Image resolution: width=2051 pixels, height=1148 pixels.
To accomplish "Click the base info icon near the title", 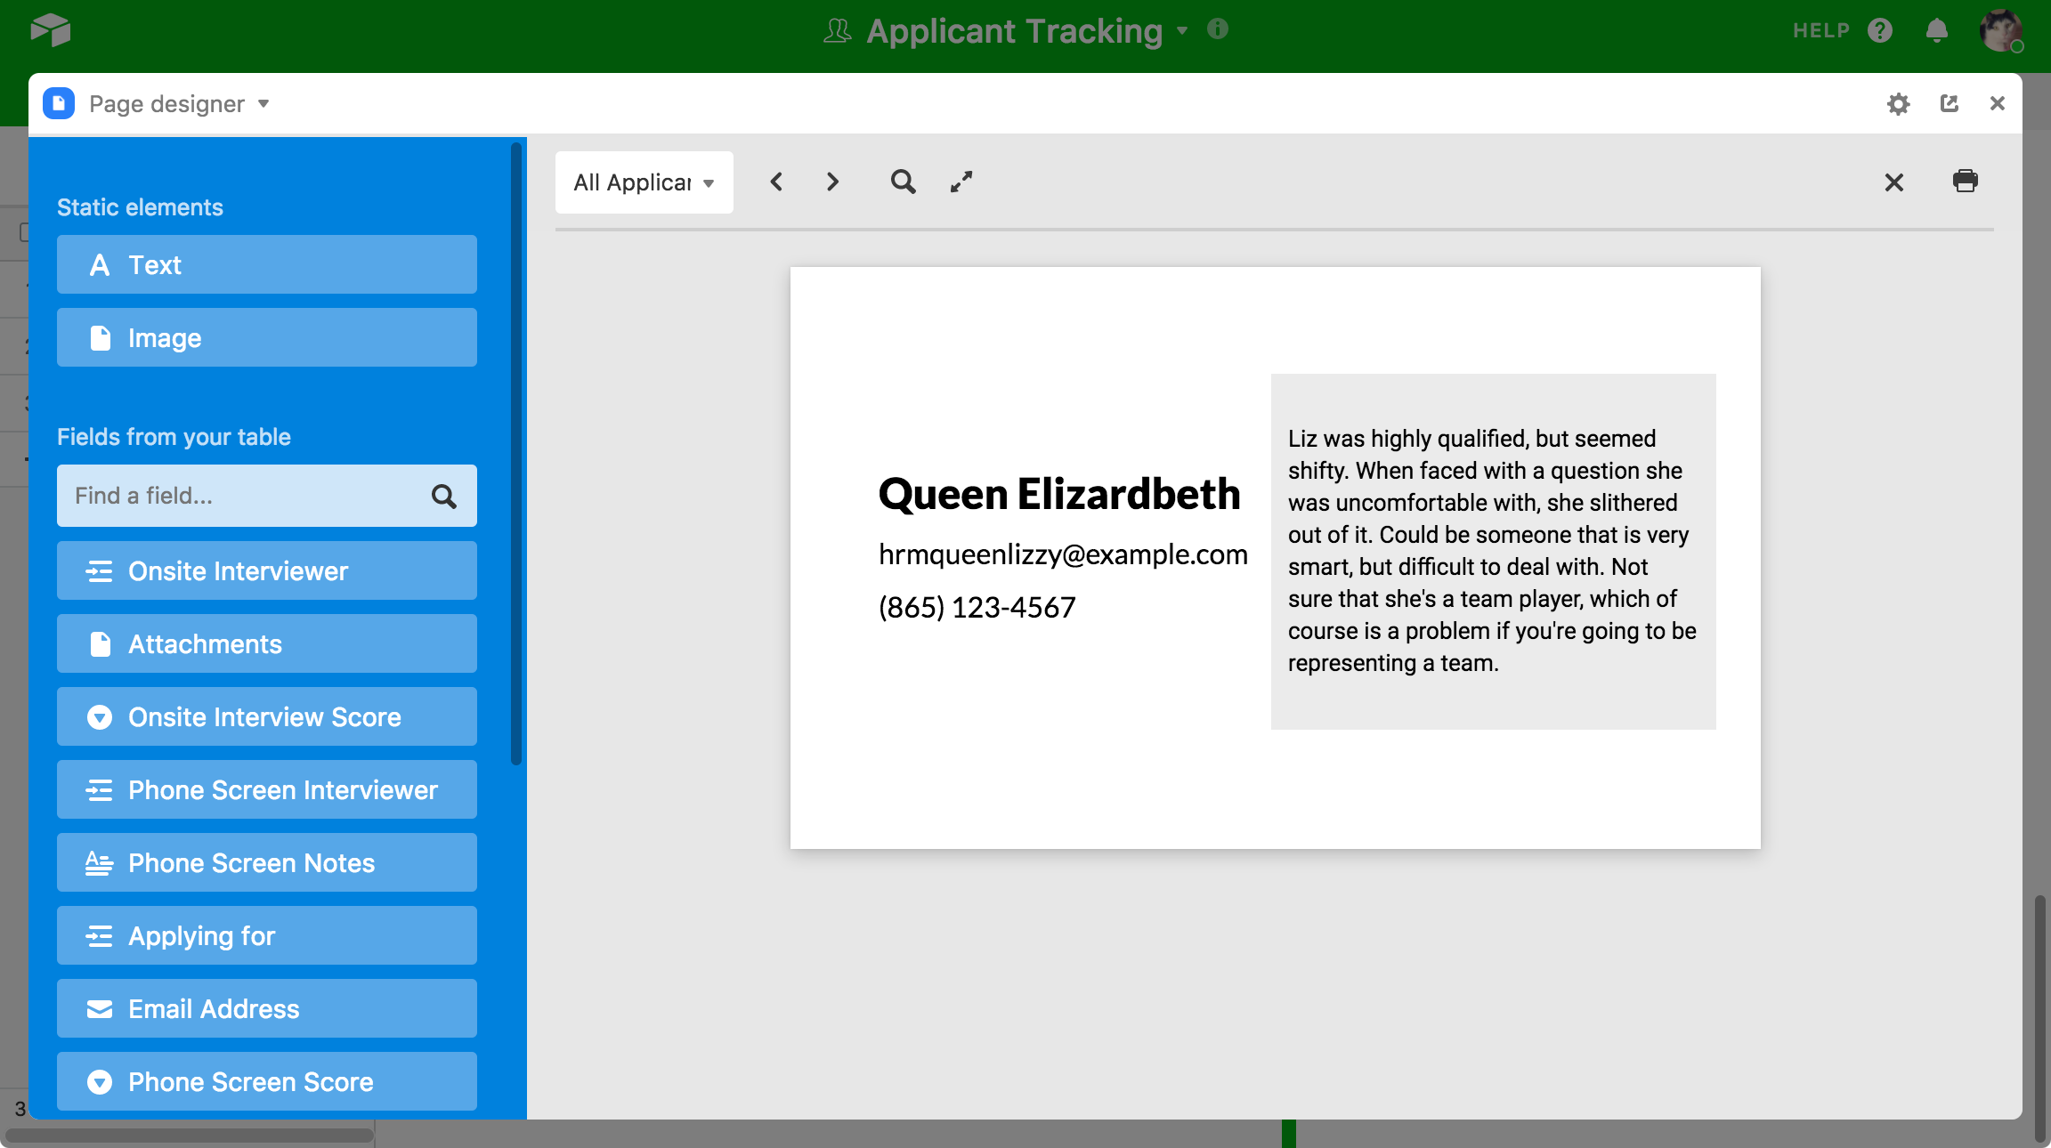I will pos(1218,29).
